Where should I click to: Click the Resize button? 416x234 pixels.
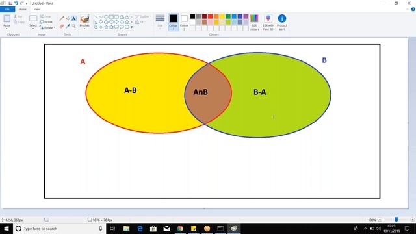46,22
